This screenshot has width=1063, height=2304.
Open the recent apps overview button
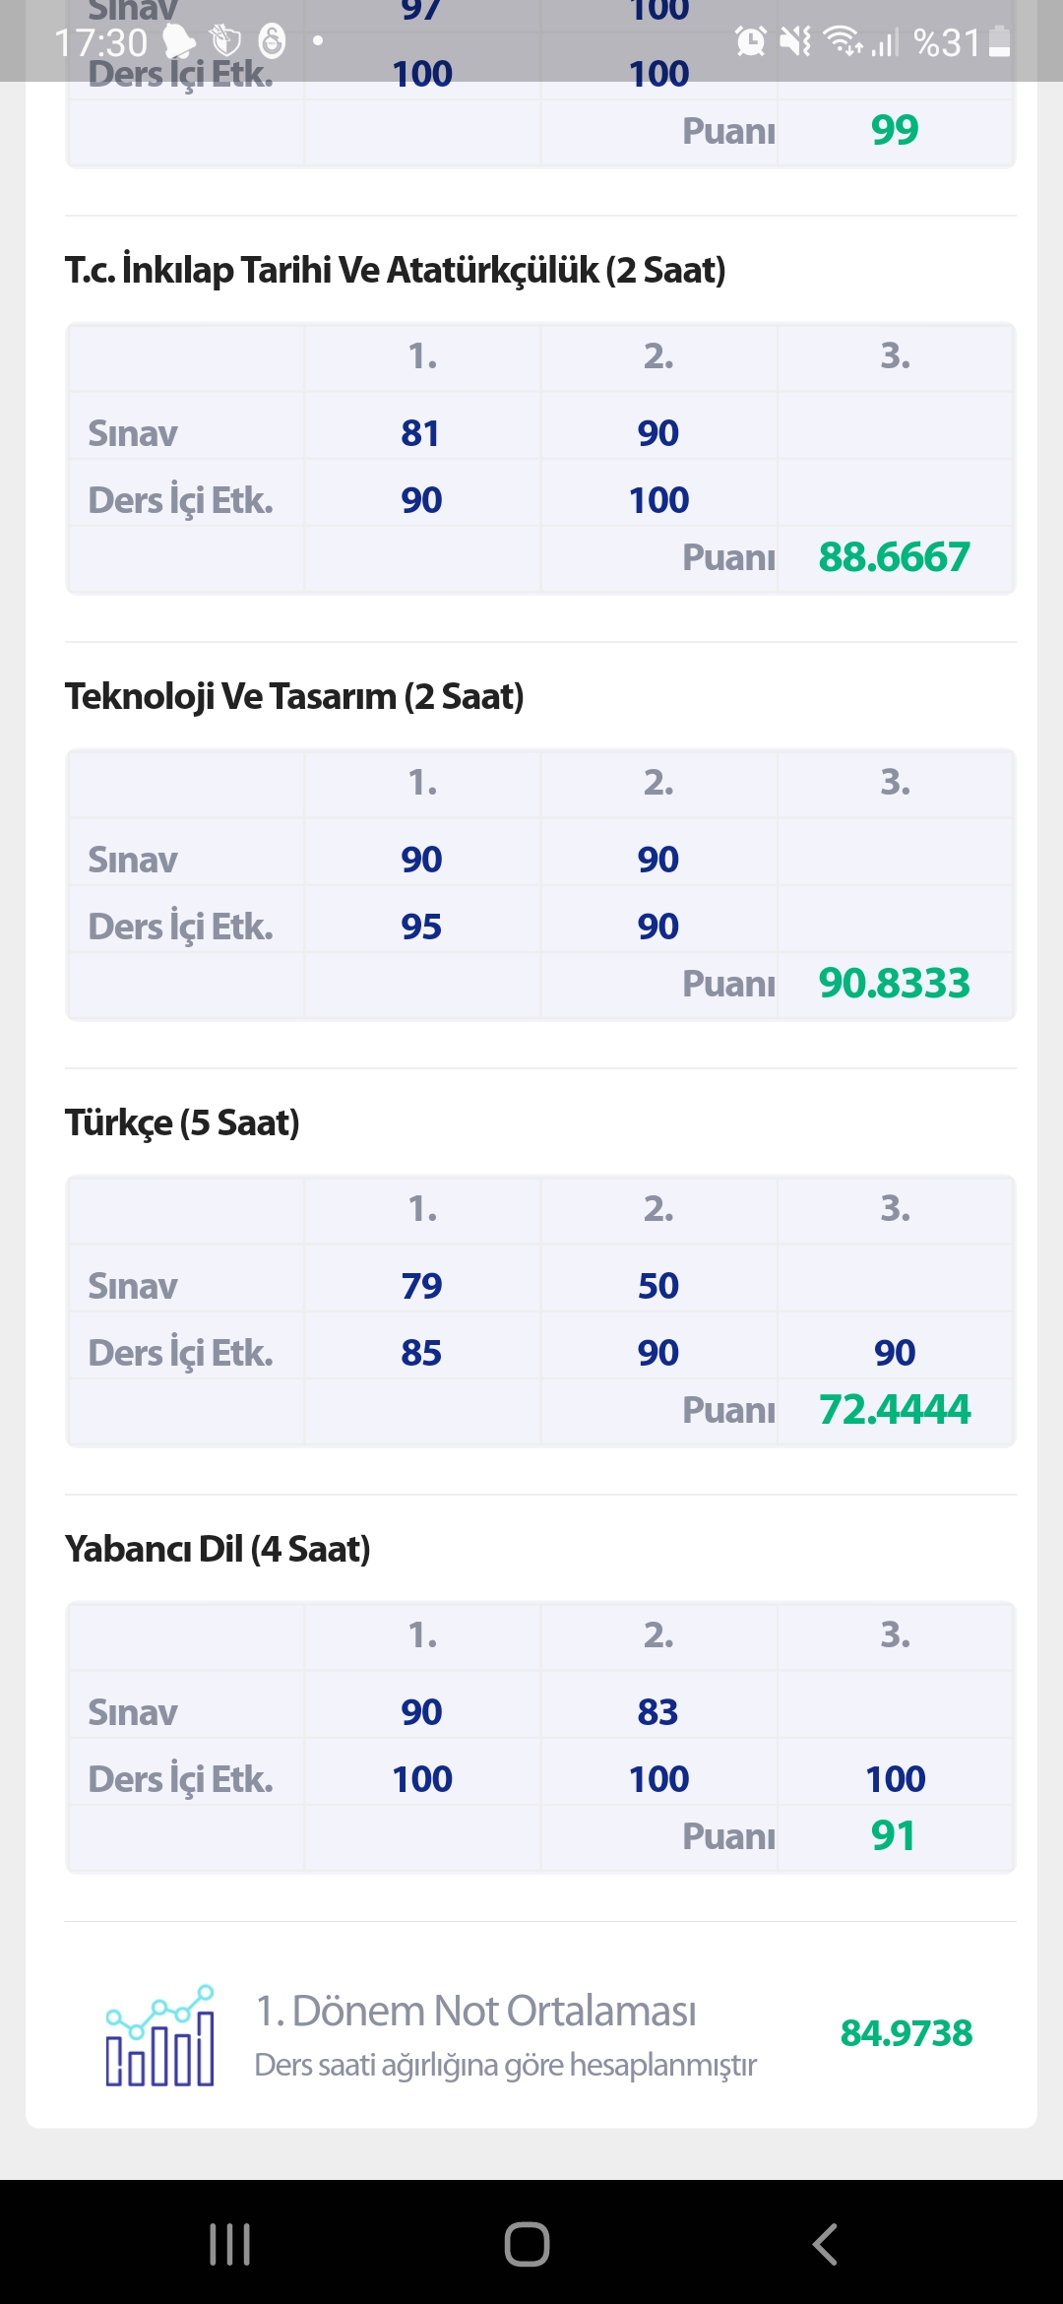(x=230, y=2244)
